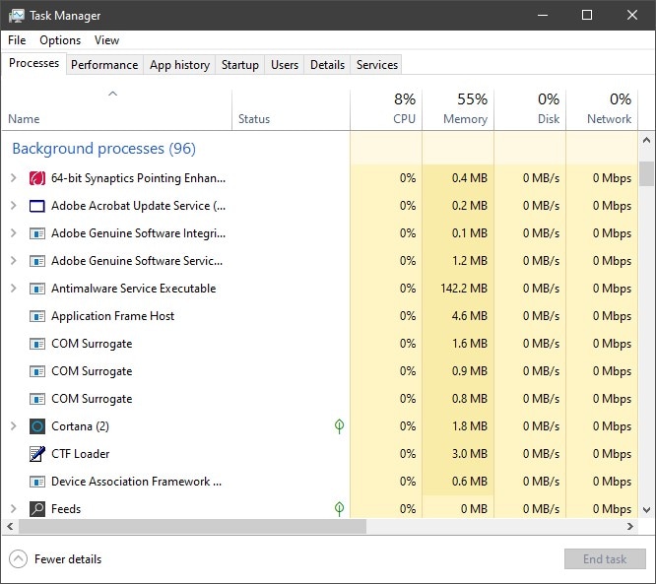The width and height of the screenshot is (656, 584).
Task: Click the vertical scrollbar down arrow
Action: tap(647, 509)
